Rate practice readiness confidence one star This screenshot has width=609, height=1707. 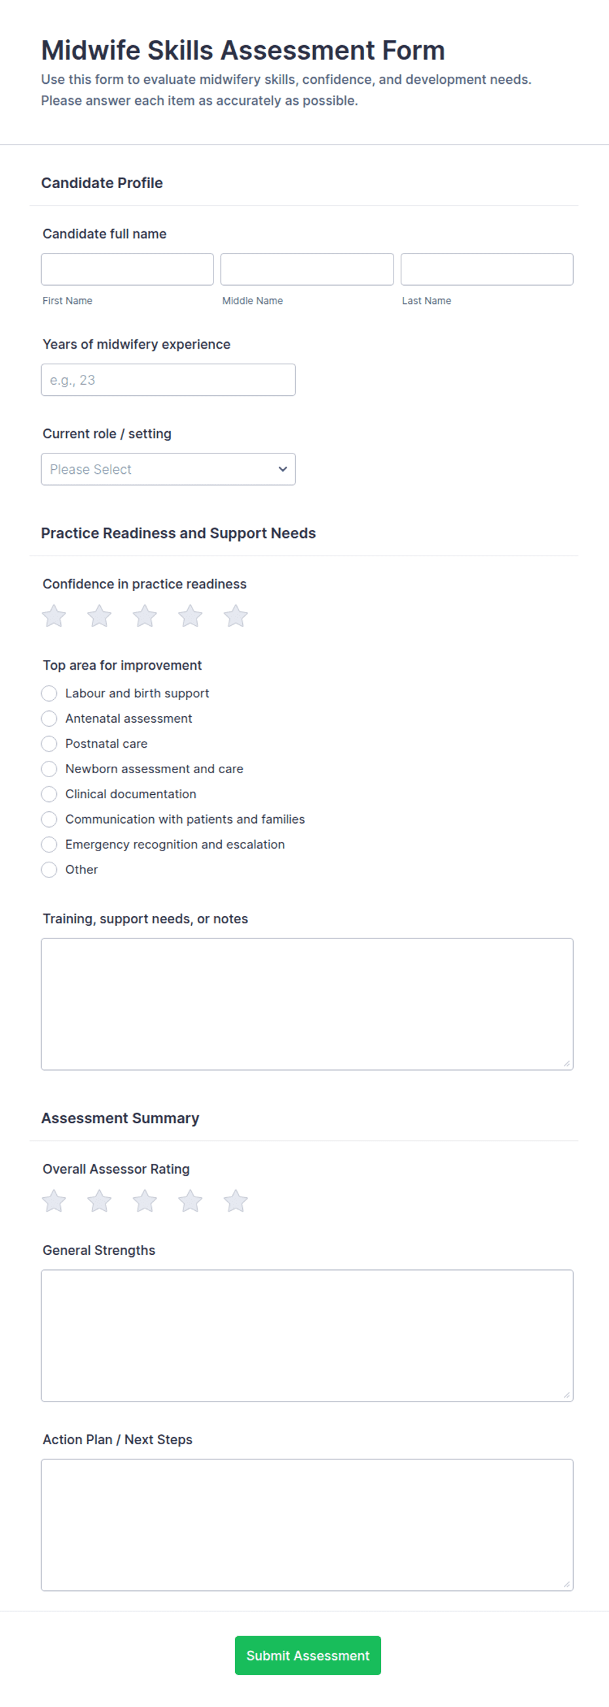[54, 616]
